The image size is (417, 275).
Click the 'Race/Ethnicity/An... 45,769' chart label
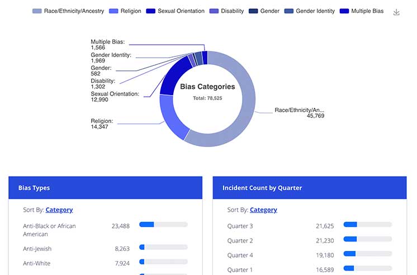(x=300, y=113)
